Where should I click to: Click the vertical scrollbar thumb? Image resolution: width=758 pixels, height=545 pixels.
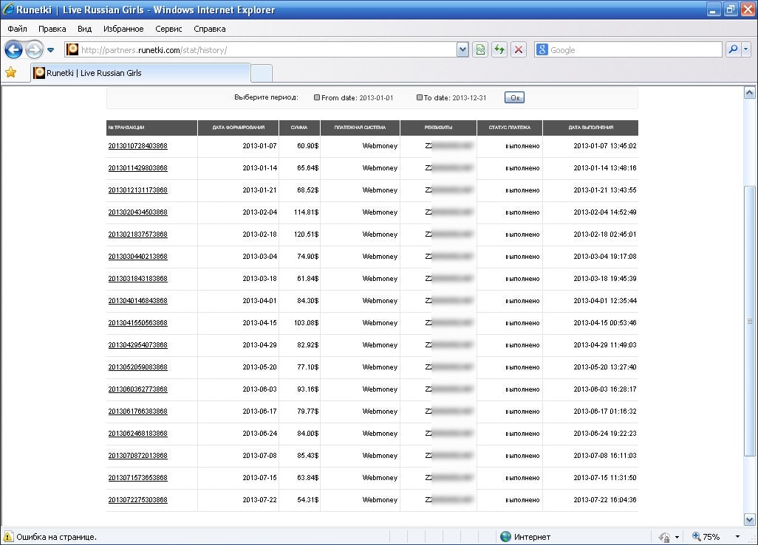pos(749,321)
